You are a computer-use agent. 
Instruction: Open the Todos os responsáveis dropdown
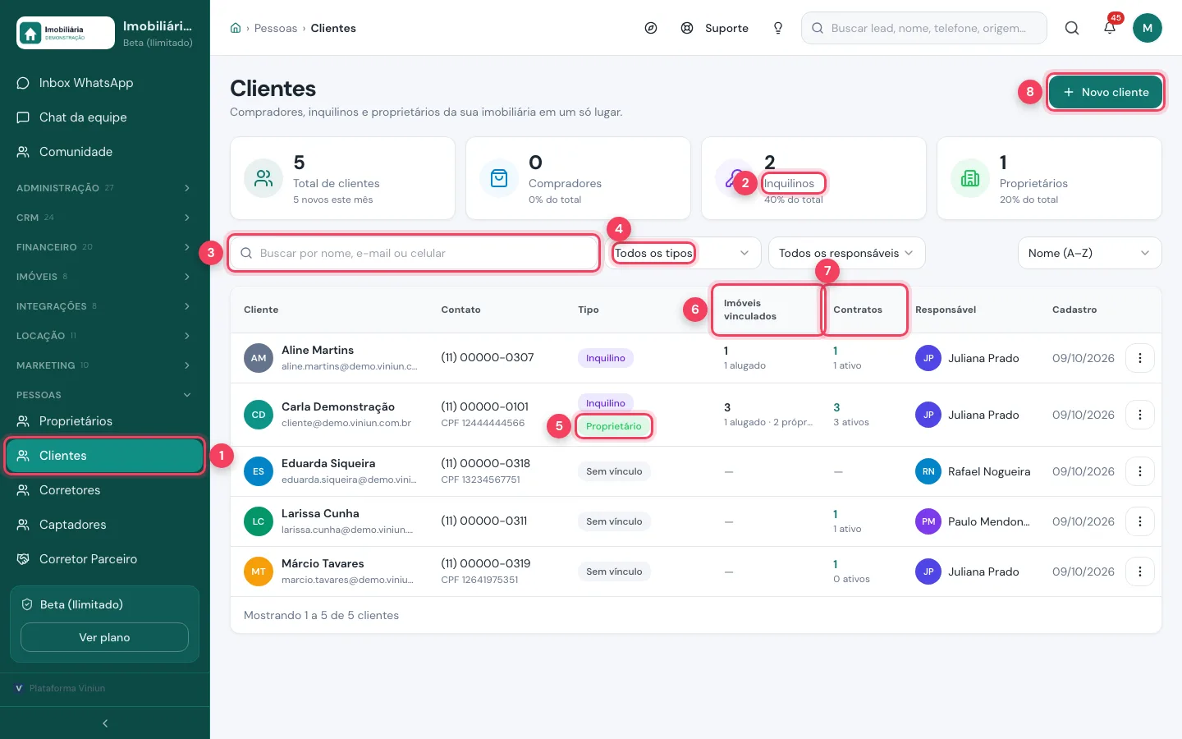coord(846,253)
